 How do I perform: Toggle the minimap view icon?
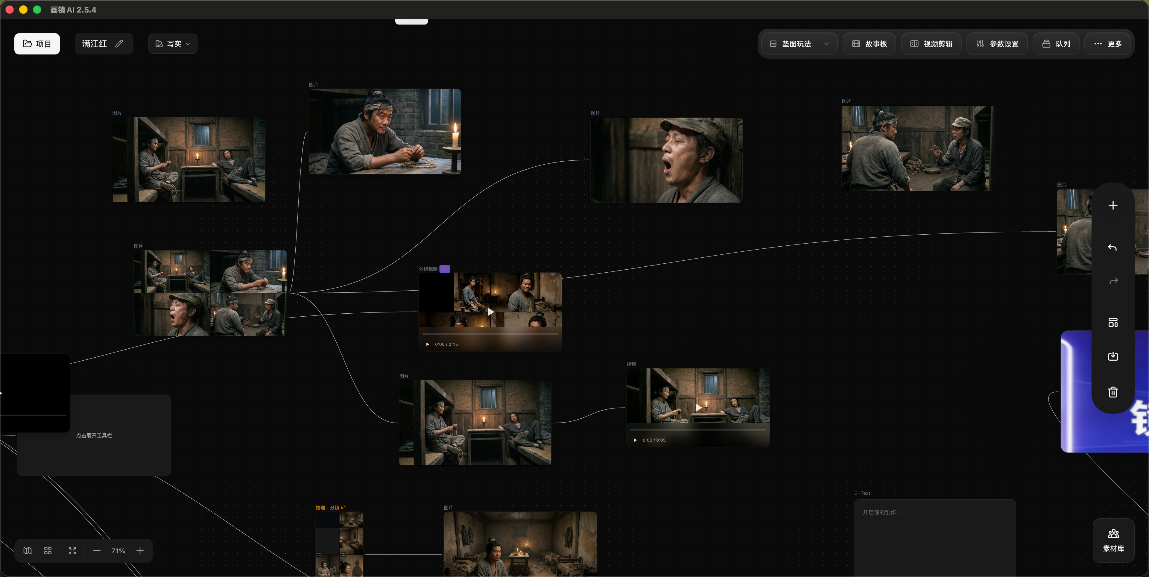coord(28,551)
